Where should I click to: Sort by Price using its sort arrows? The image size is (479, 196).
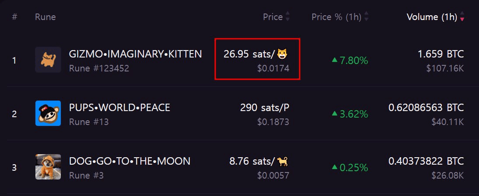tap(287, 17)
